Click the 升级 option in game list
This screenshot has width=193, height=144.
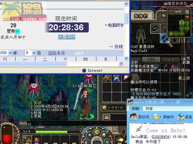pos(38,103)
